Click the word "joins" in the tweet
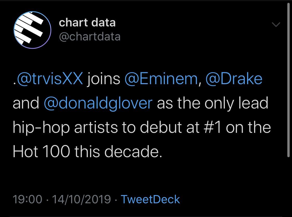 pyautogui.click(x=104, y=79)
